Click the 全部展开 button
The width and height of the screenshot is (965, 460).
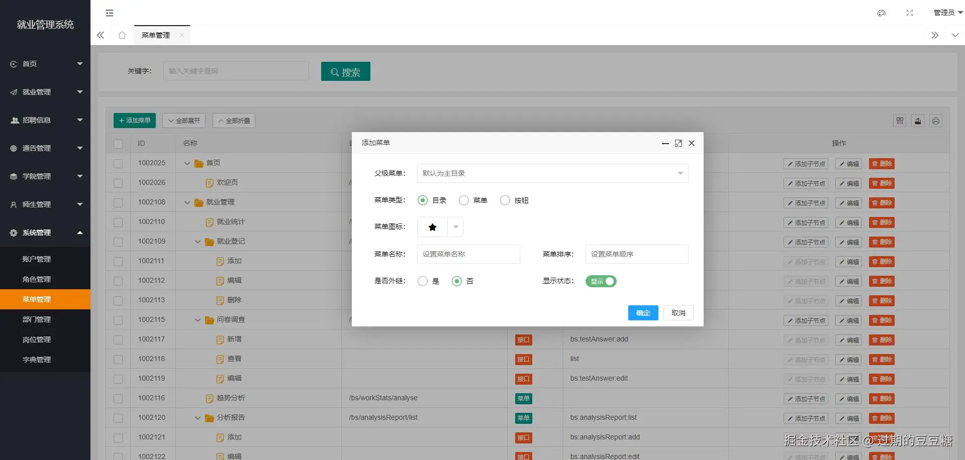[184, 121]
